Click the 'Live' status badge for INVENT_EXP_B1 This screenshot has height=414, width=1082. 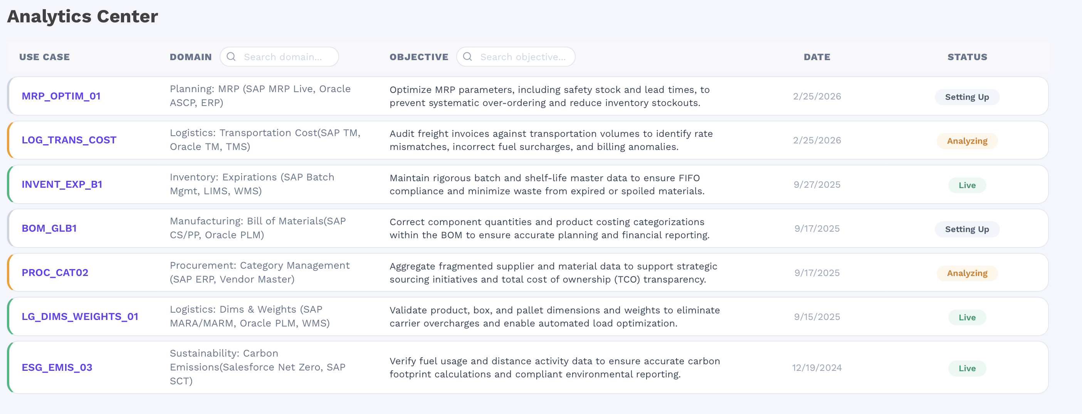pyautogui.click(x=967, y=185)
